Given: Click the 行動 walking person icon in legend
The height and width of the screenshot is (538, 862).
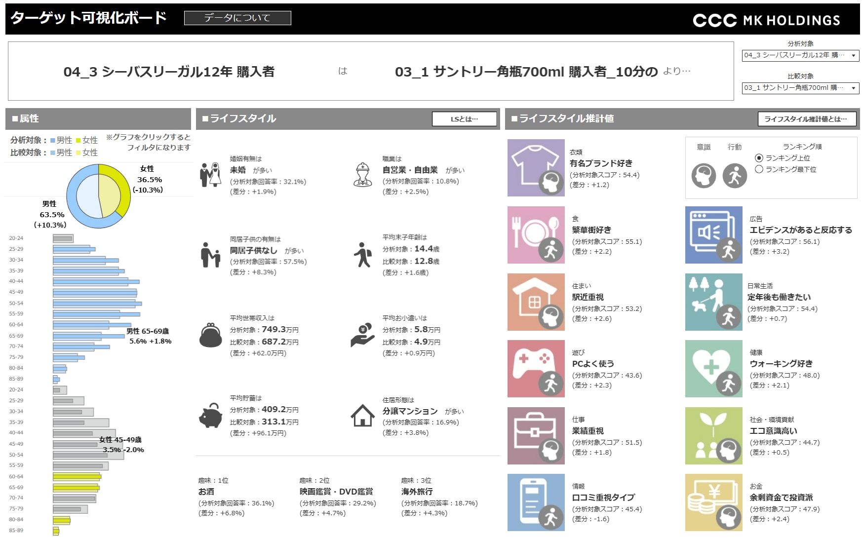Looking at the screenshot, I should point(735,176).
